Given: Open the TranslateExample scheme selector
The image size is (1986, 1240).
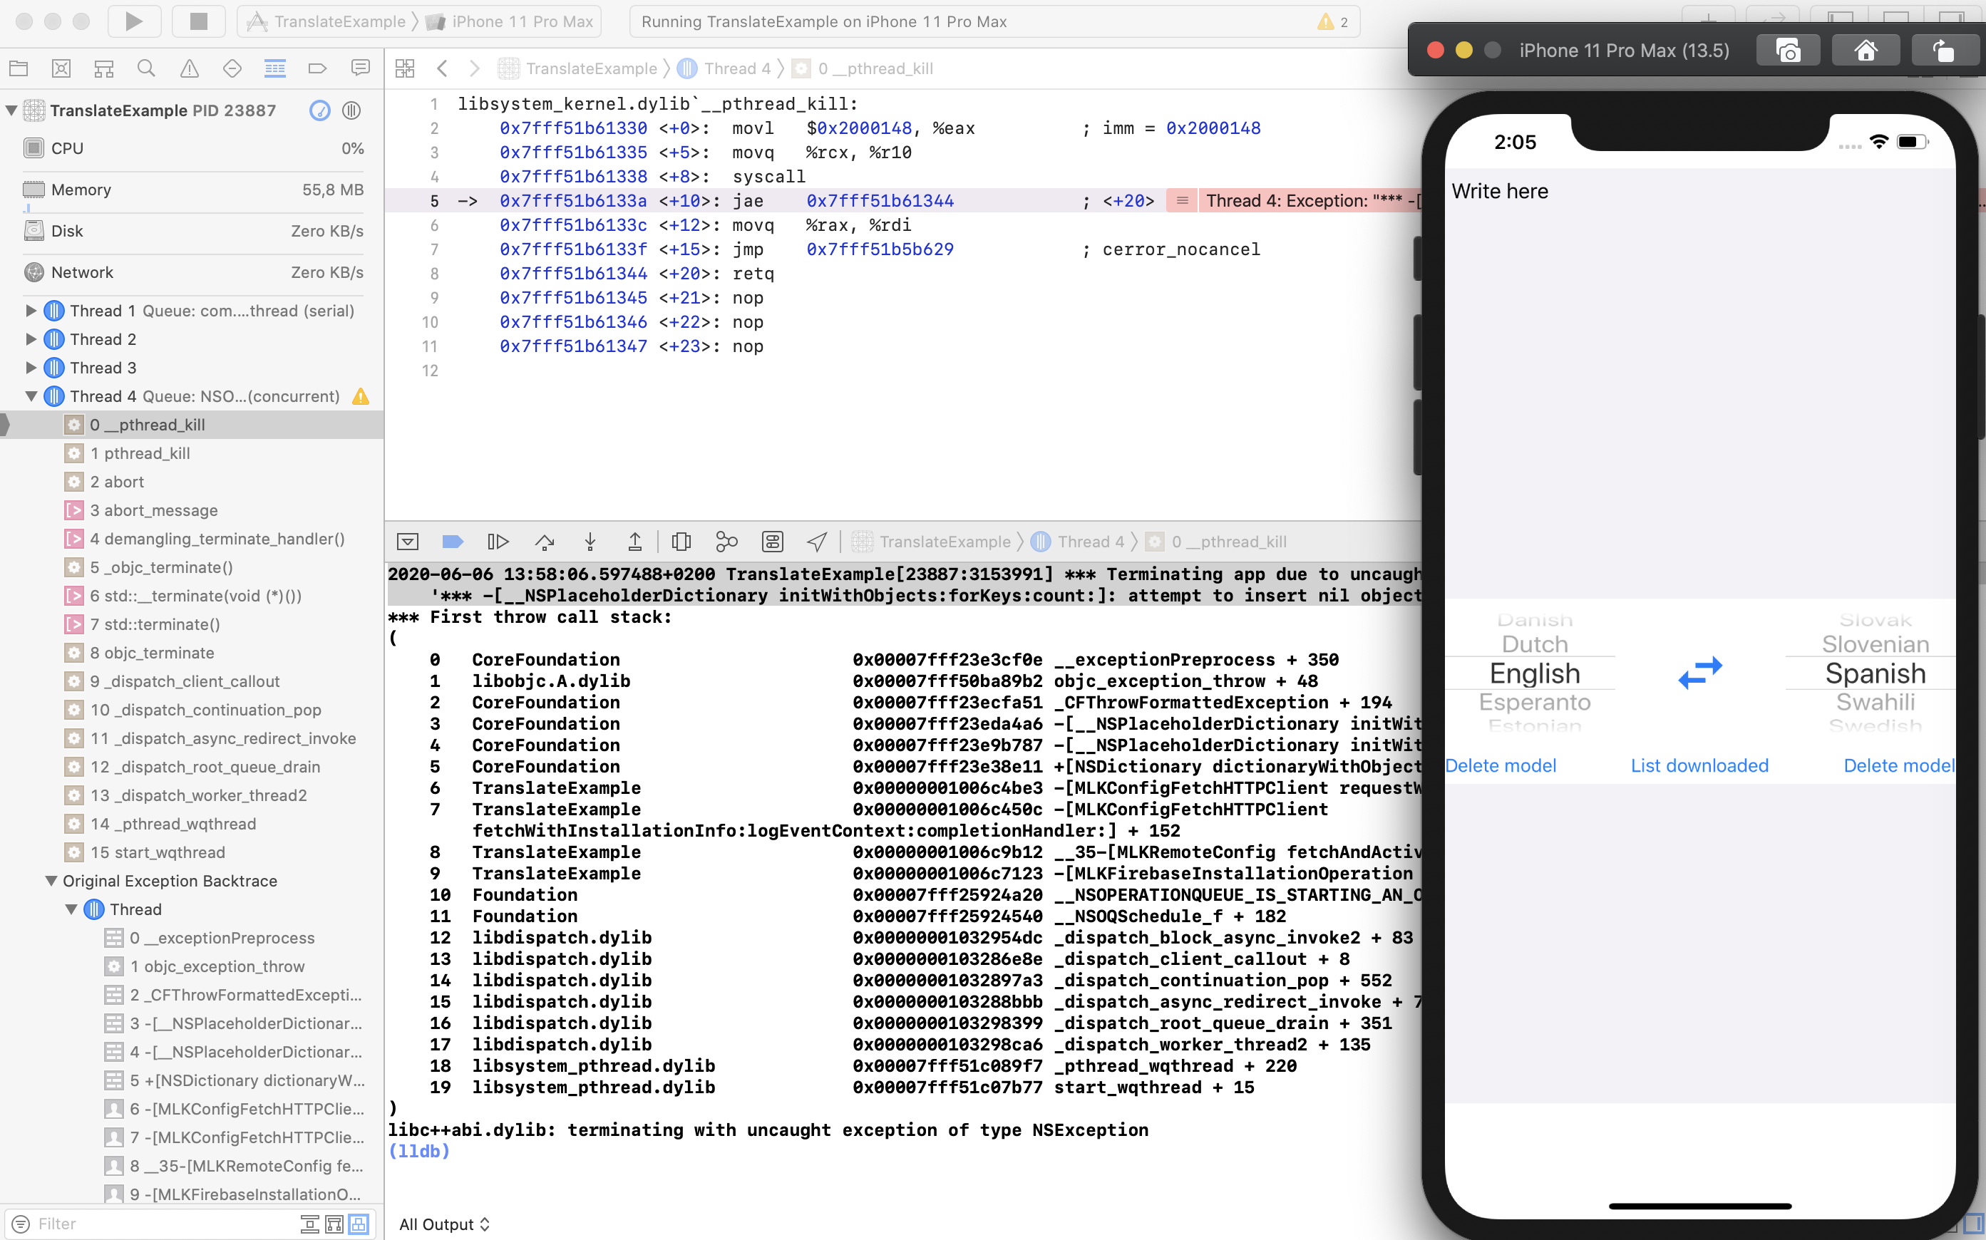Looking at the screenshot, I should point(326,21).
